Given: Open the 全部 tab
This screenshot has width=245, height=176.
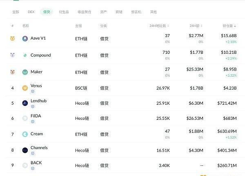Looking at the screenshot, I should 16,12.
